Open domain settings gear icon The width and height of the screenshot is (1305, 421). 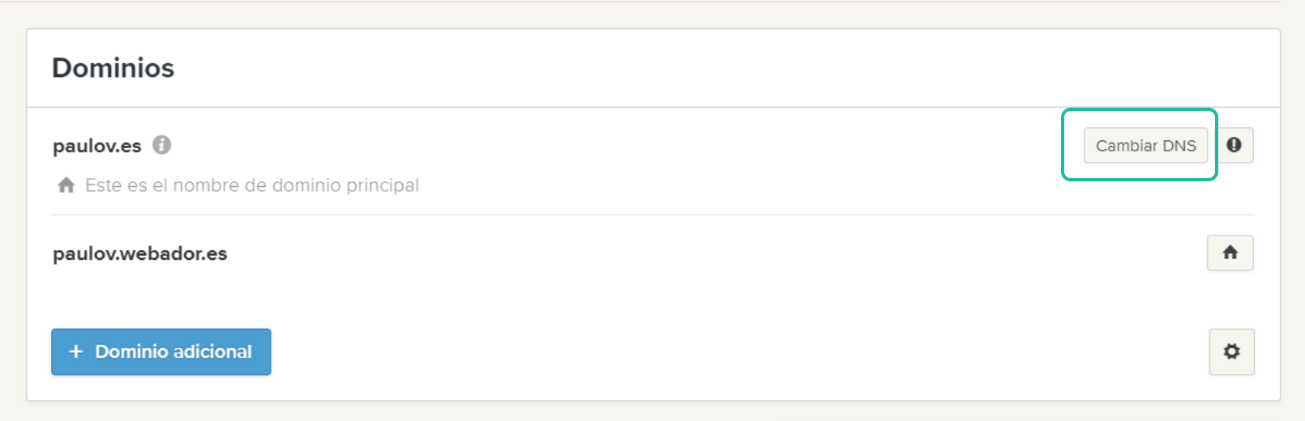1231,351
